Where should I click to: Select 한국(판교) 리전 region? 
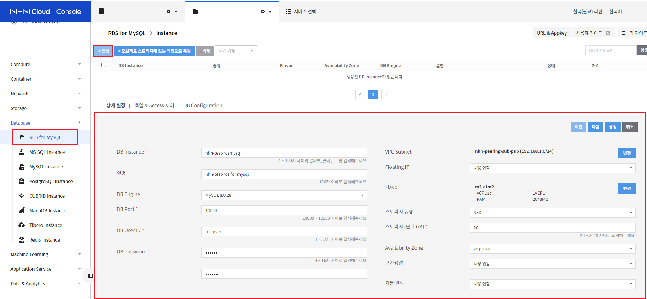point(587,11)
